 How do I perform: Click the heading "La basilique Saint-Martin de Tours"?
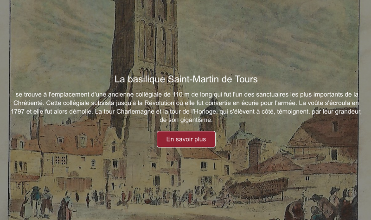[x=186, y=79]
